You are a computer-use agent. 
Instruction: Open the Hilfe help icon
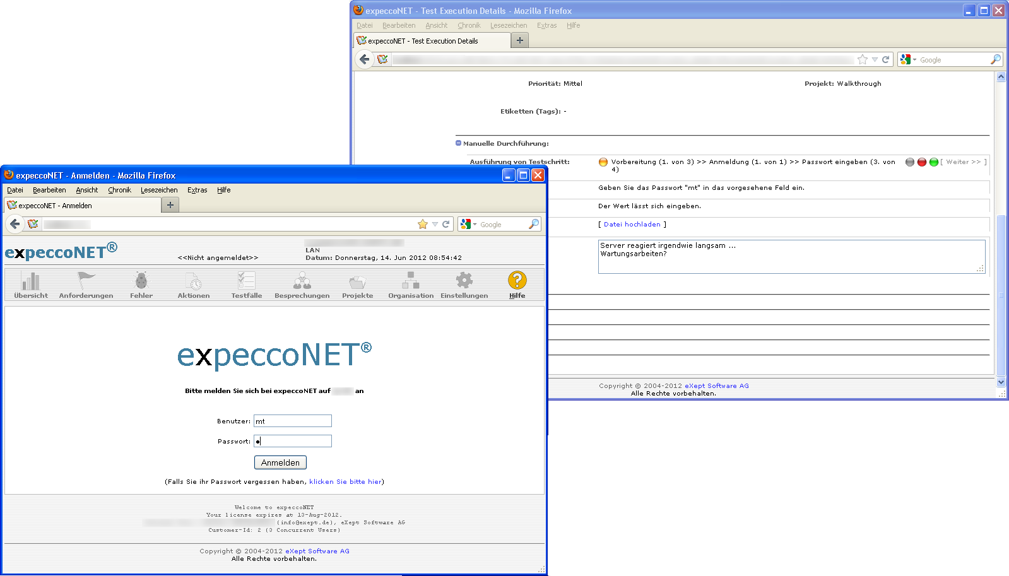[517, 281]
